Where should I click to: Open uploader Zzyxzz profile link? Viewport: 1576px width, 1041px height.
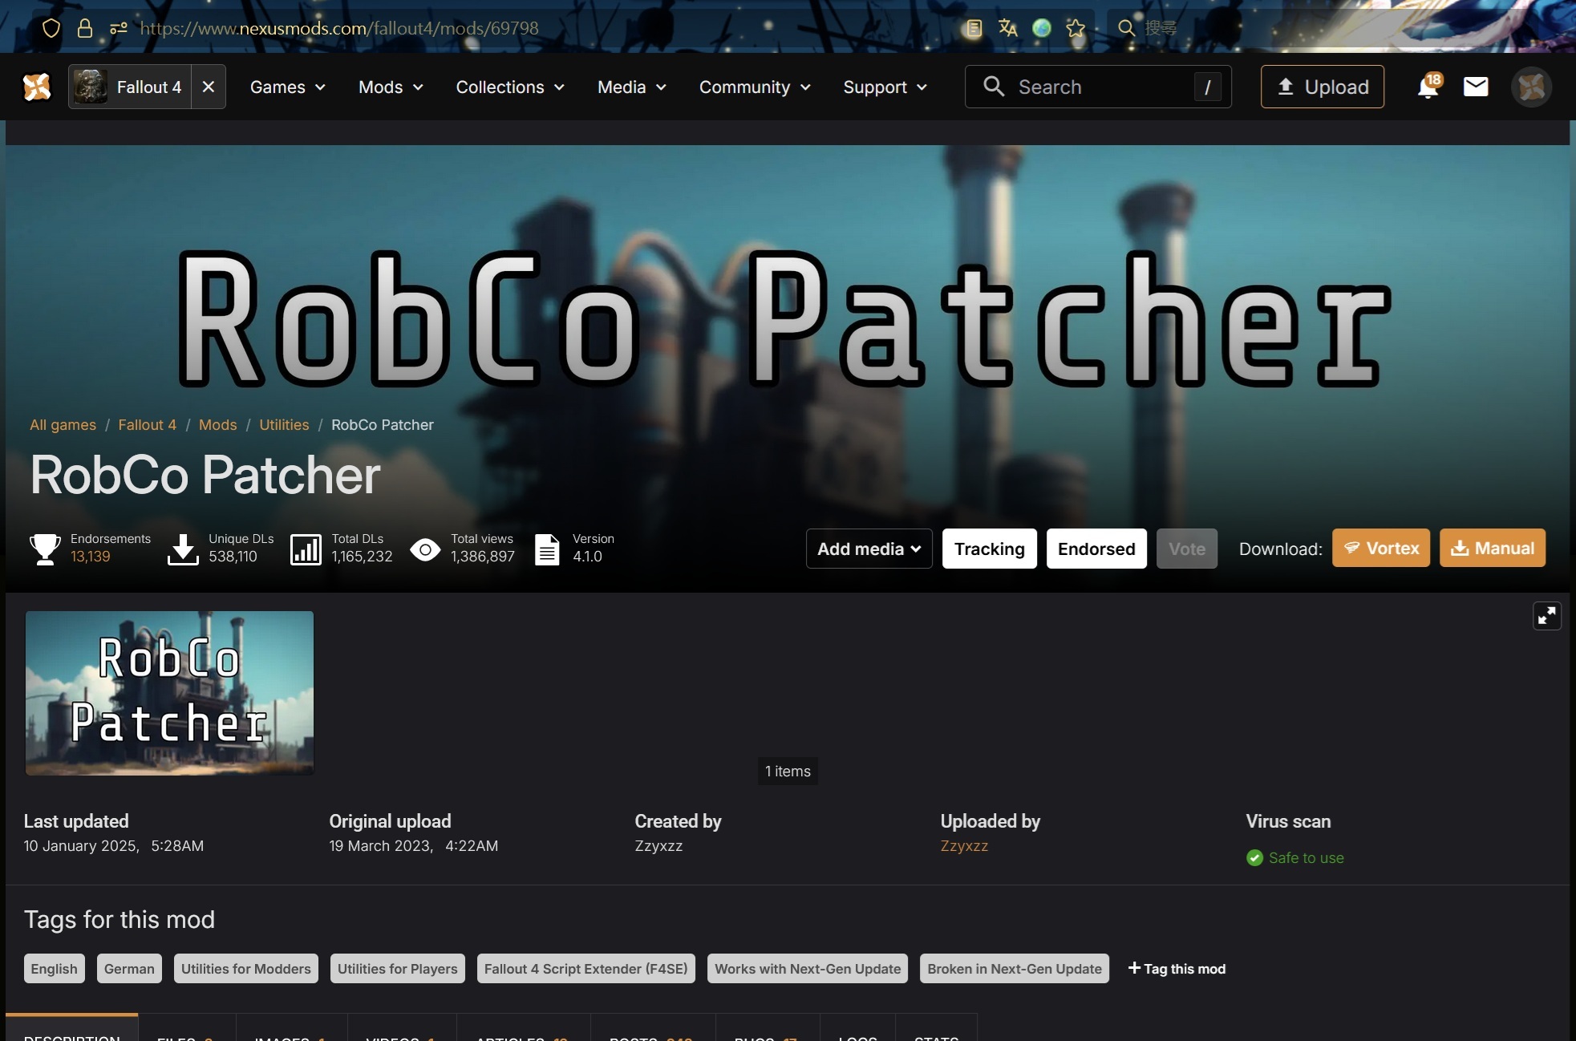click(964, 846)
